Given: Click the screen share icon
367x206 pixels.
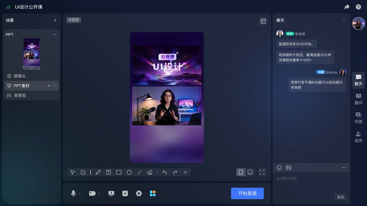Looking at the screenshot, I should 111,193.
